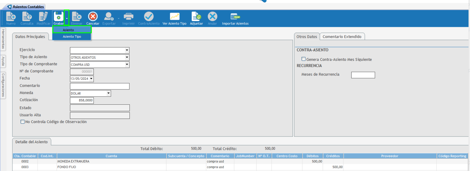The image size is (470, 171).
Task: Enable Genera Contra-Asiento Mes Siguiente checkbox
Action: (304, 59)
